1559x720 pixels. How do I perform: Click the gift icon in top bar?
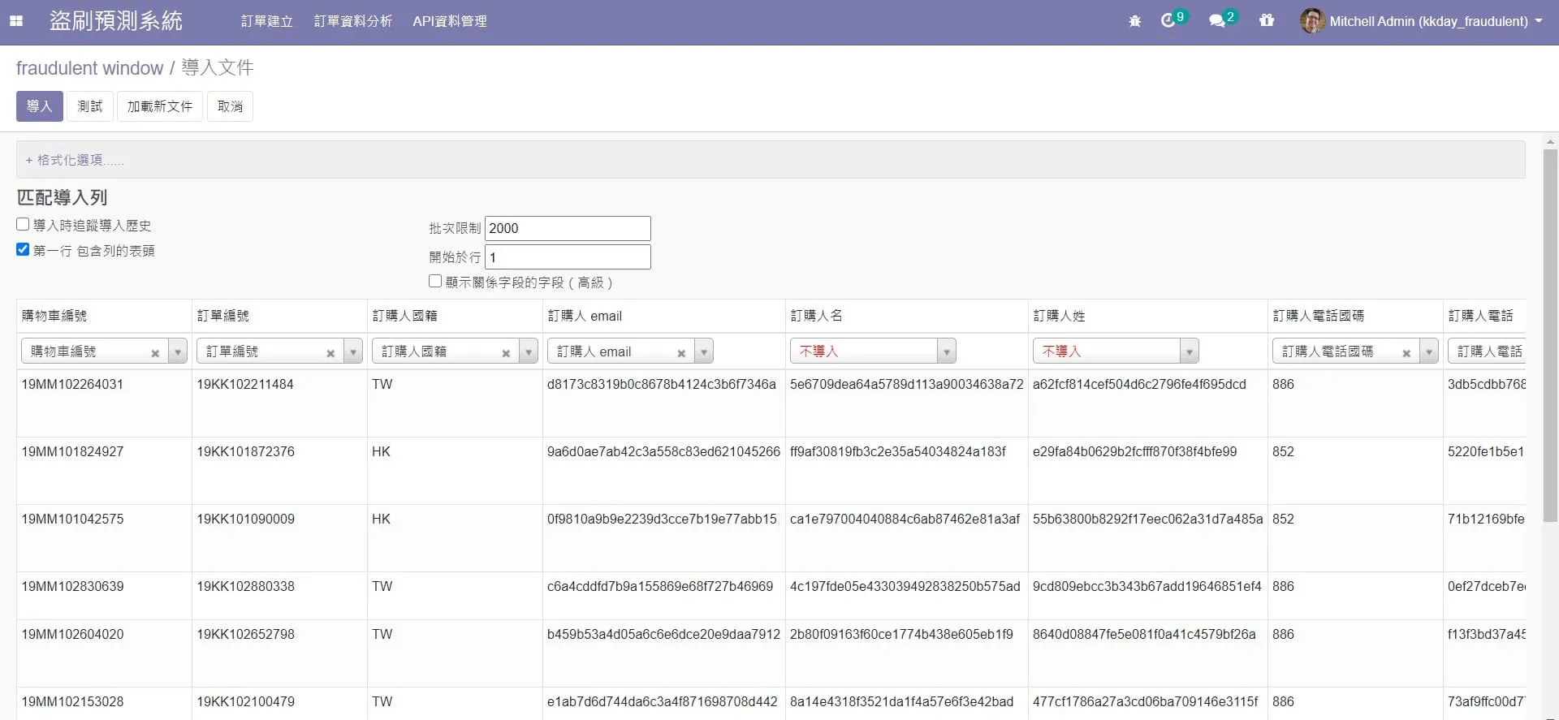tap(1267, 20)
